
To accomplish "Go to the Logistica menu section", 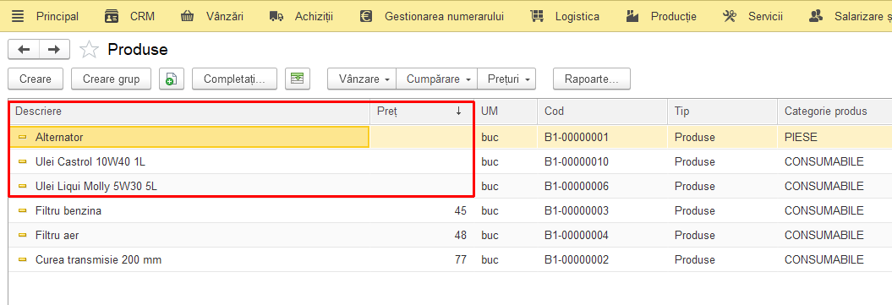I will tap(564, 16).
